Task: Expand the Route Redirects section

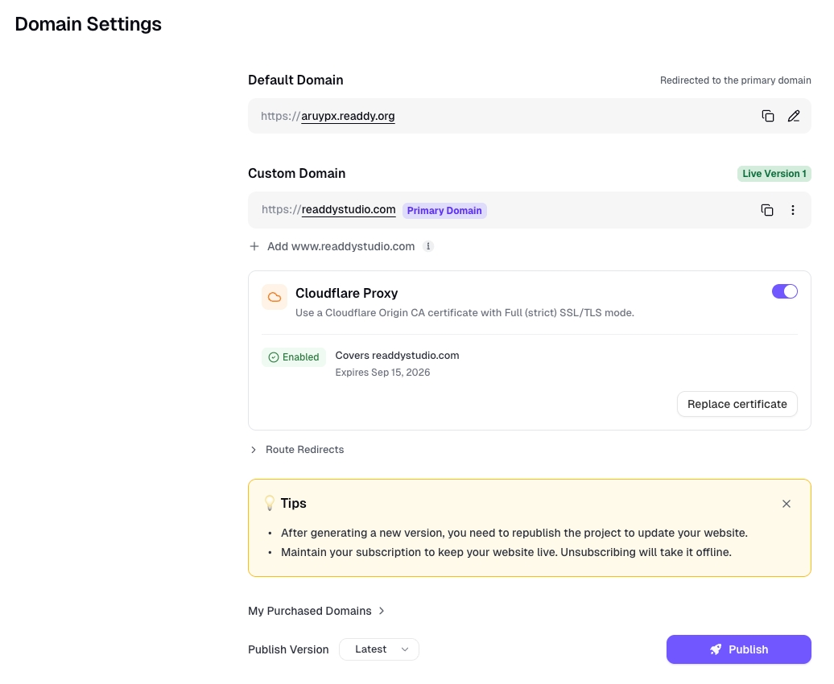Action: (297, 450)
